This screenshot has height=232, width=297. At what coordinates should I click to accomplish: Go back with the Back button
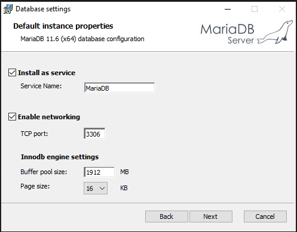point(167,216)
